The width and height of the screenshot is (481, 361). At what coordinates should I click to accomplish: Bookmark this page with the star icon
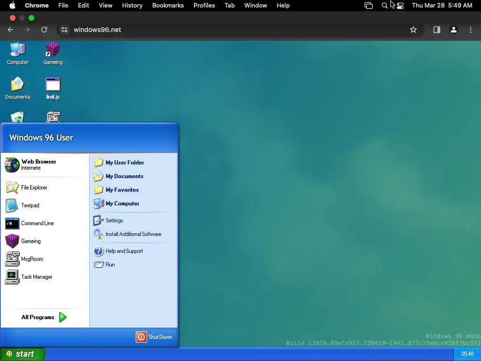(413, 30)
